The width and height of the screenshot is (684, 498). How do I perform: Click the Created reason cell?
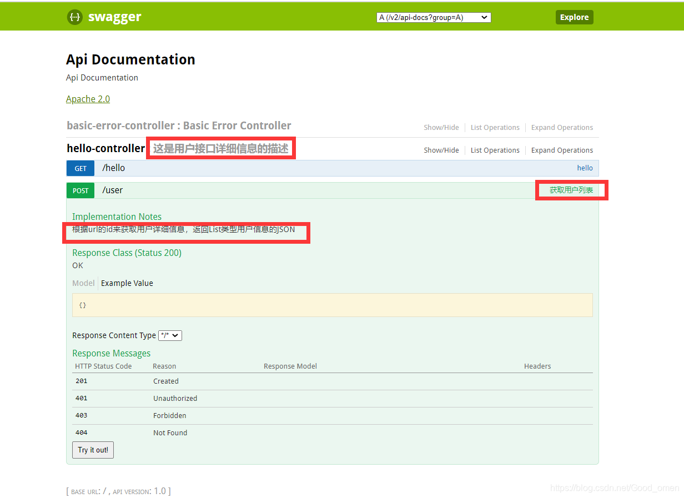point(166,381)
